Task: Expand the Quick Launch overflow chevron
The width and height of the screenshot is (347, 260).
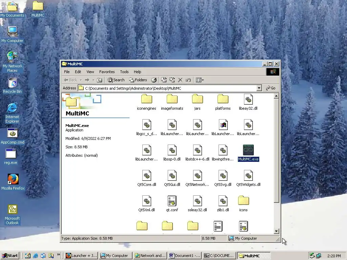Action: 58,255
